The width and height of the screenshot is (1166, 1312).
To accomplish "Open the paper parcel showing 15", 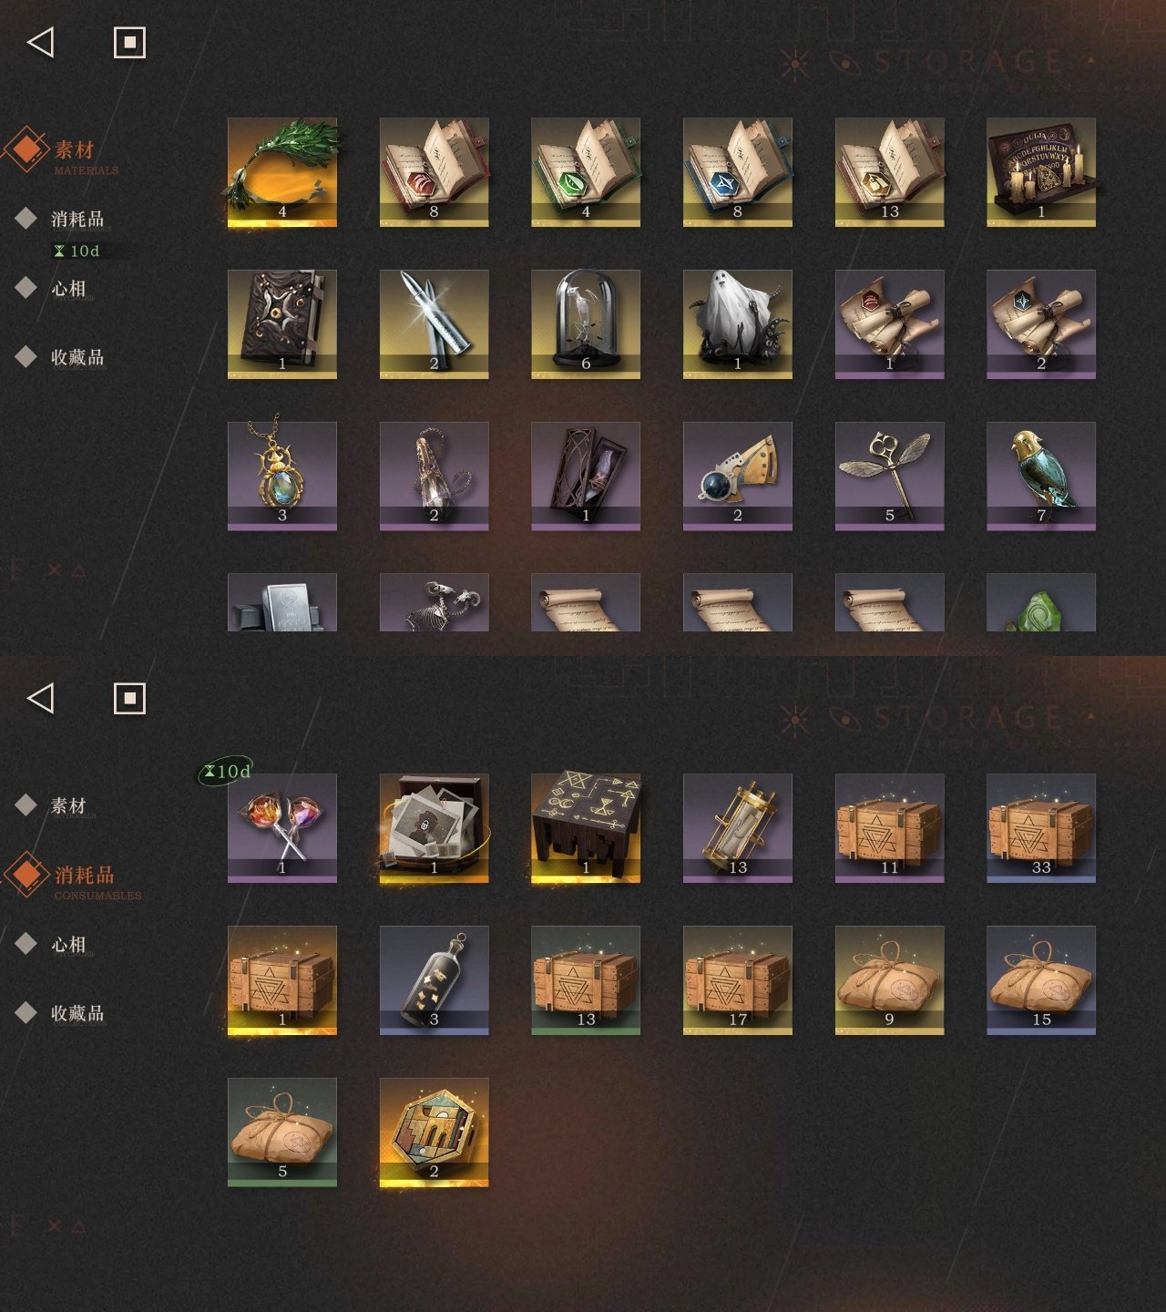I will pos(1041,980).
